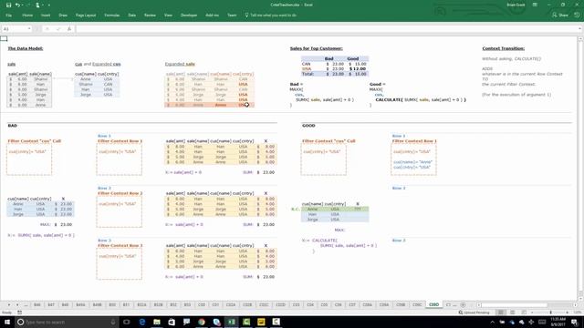The height and width of the screenshot is (328, 584).
Task: Click the sheet tab scroll-right arrow
Action: [x=17, y=304]
